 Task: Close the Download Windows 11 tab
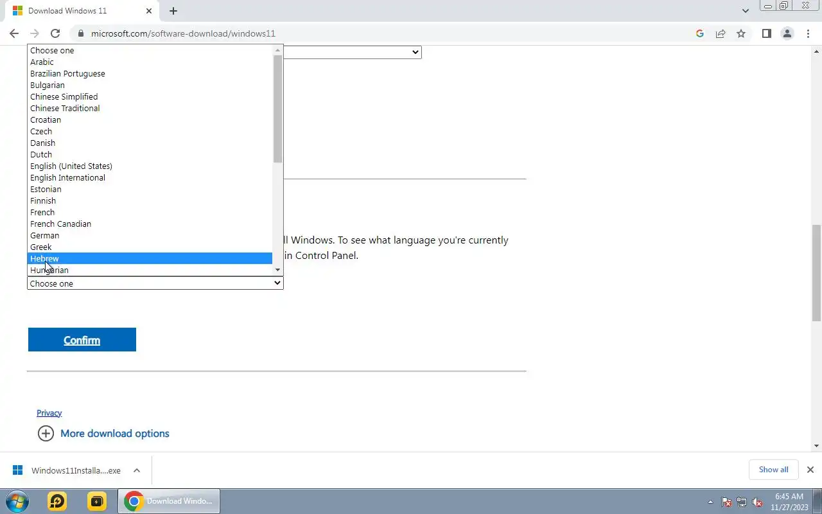pyautogui.click(x=149, y=11)
